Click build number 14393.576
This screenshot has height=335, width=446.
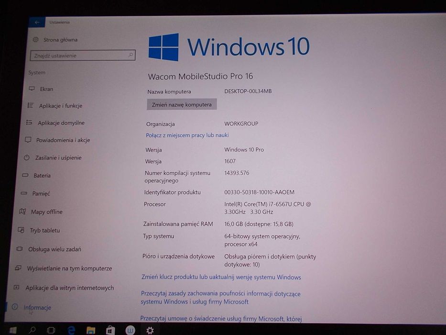[237, 173]
